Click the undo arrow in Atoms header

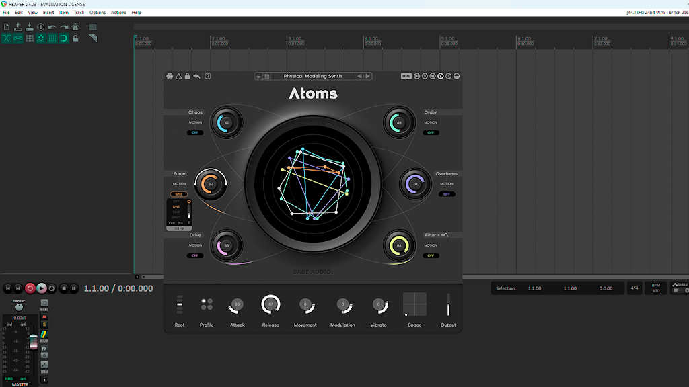[197, 77]
